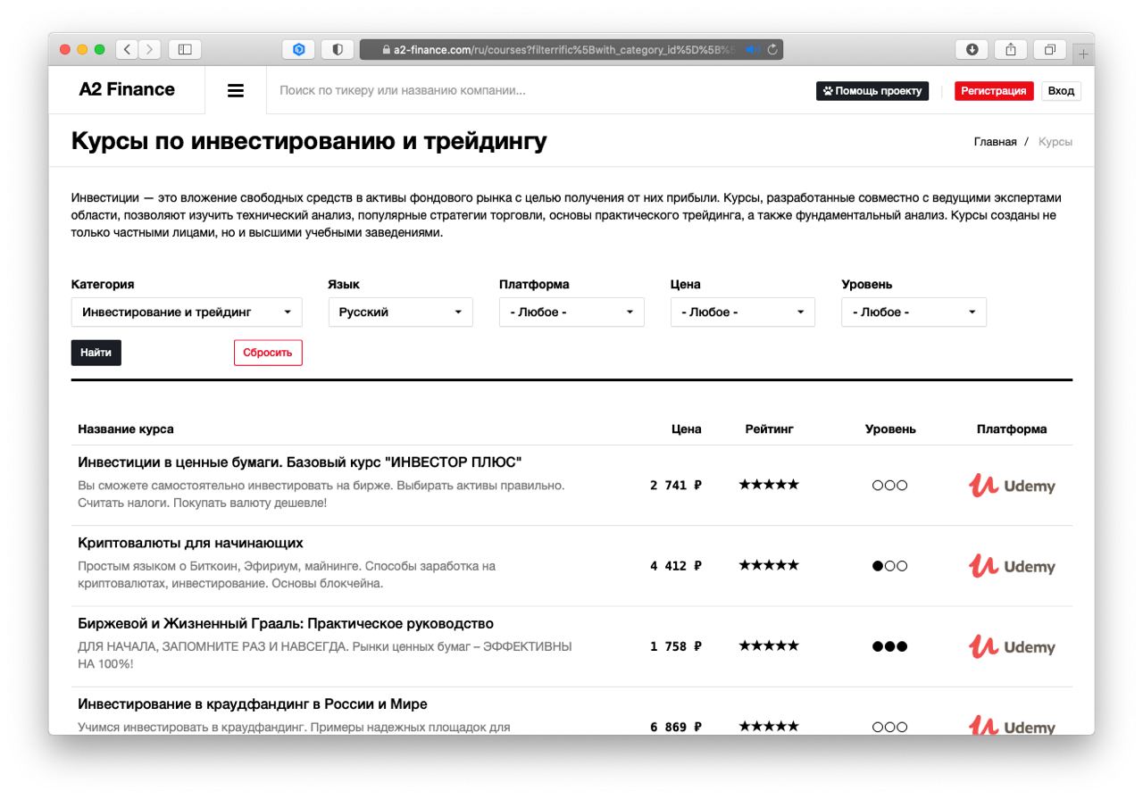Open course Биржевой и Жизненный Грааль
Viewport: 1143px width, 799px height.
coord(286,623)
